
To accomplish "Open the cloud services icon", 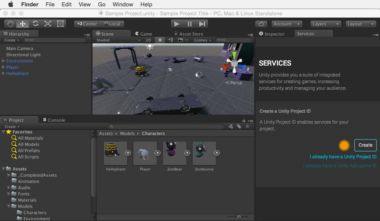I will click(x=261, y=24).
